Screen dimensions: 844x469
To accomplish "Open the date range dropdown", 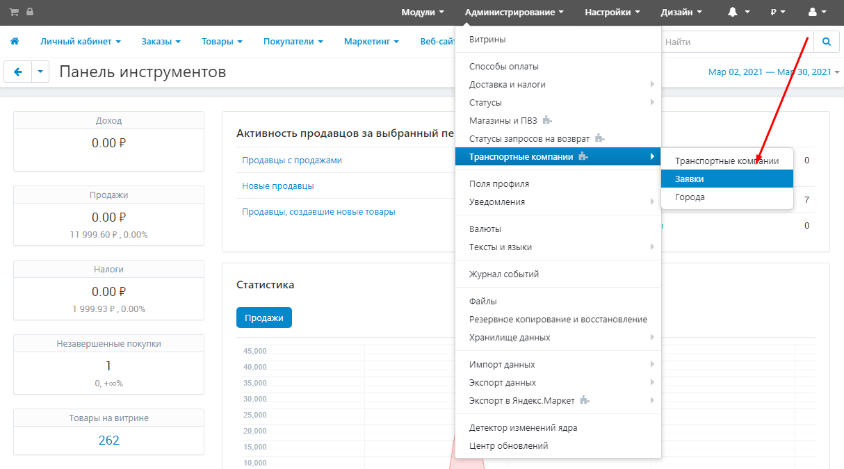I will [x=773, y=72].
